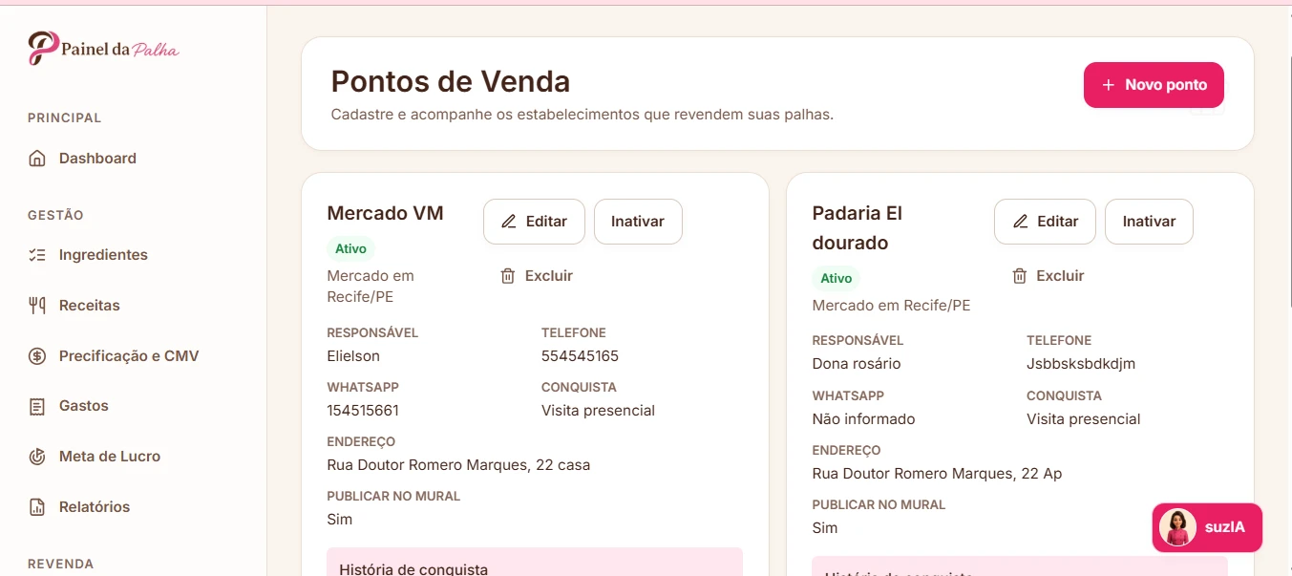Click the suzIA avatar picture
The height and width of the screenshot is (576, 1292).
click(x=1177, y=527)
